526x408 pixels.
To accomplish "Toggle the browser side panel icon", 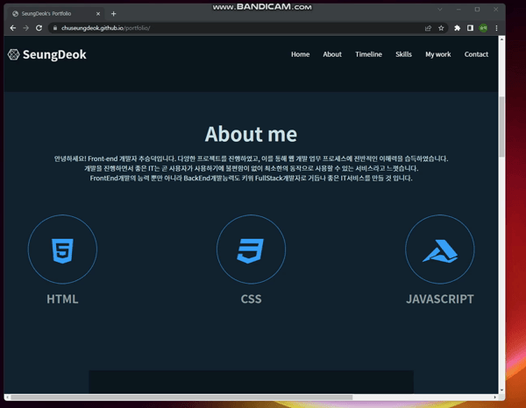I will click(470, 28).
